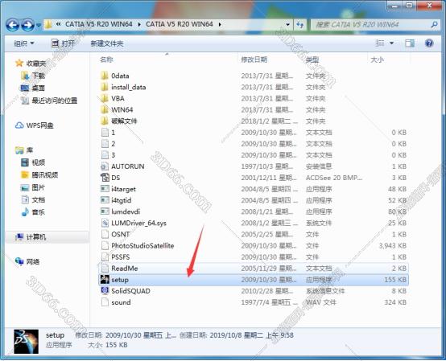Screen dimensions: 446x361
Task: Open 腾讯视频 library
Action: [x=39, y=175]
